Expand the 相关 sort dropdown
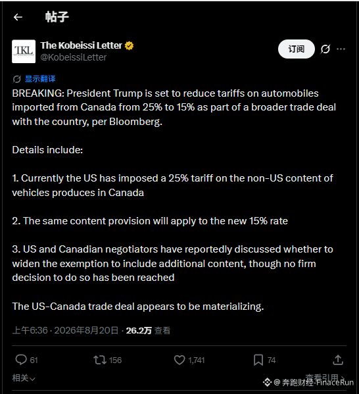The width and height of the screenshot is (359, 394). tap(24, 378)
